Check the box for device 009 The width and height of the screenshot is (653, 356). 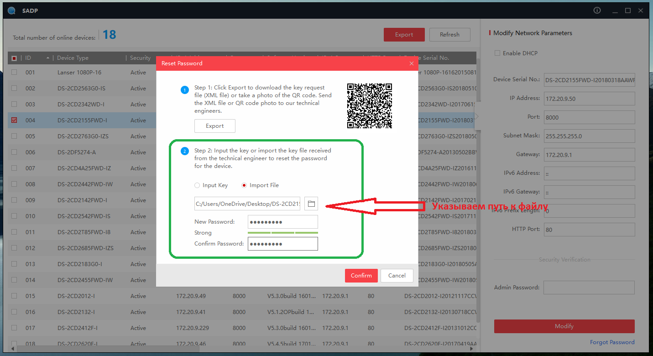(14, 200)
